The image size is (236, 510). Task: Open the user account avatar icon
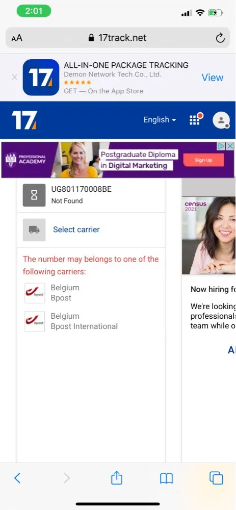221,120
